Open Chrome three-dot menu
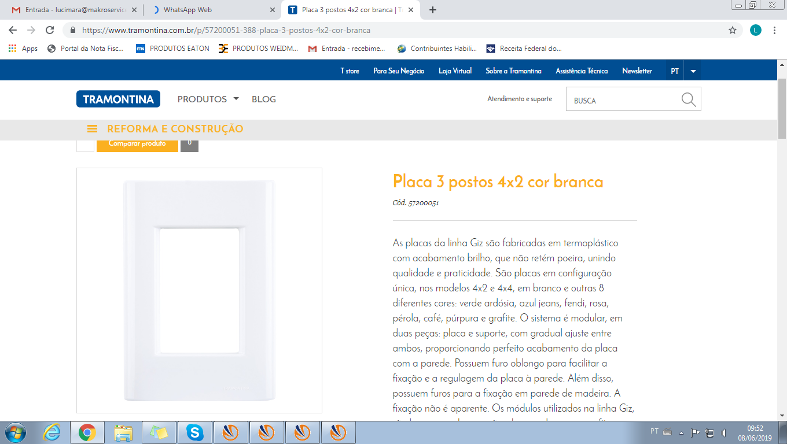The height and width of the screenshot is (444, 787). (774, 30)
